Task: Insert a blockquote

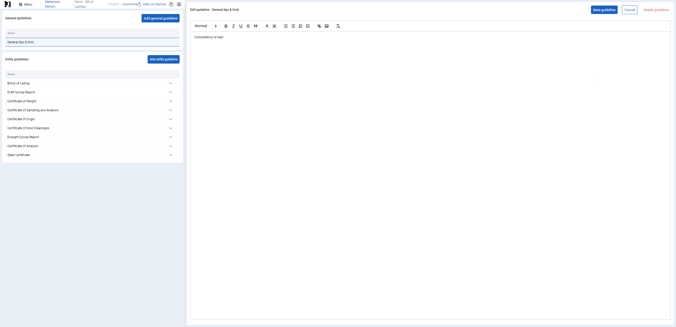Action: click(x=255, y=26)
